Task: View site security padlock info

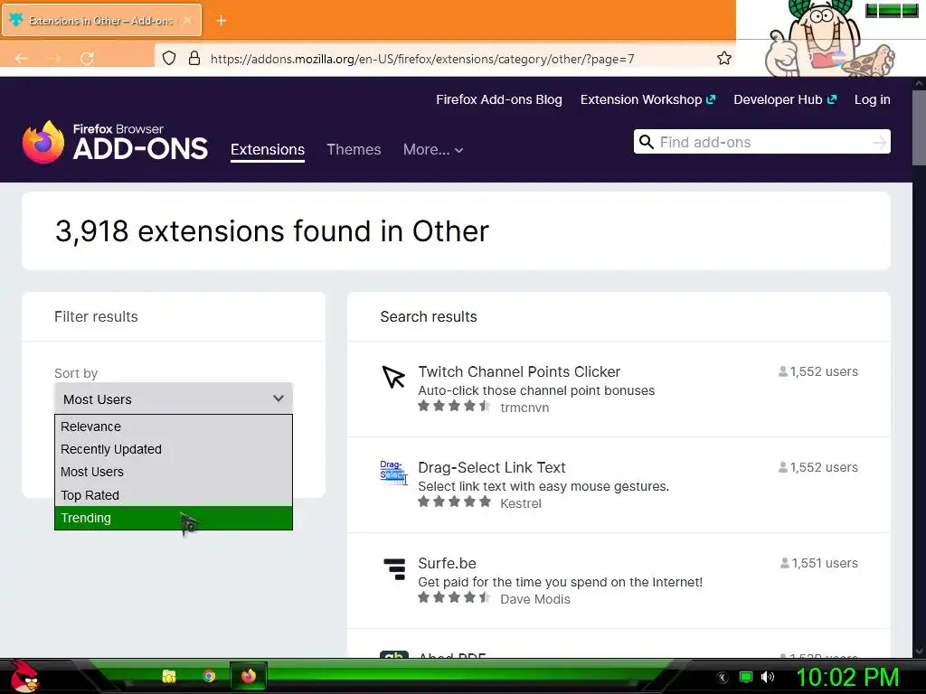Action: (x=194, y=58)
